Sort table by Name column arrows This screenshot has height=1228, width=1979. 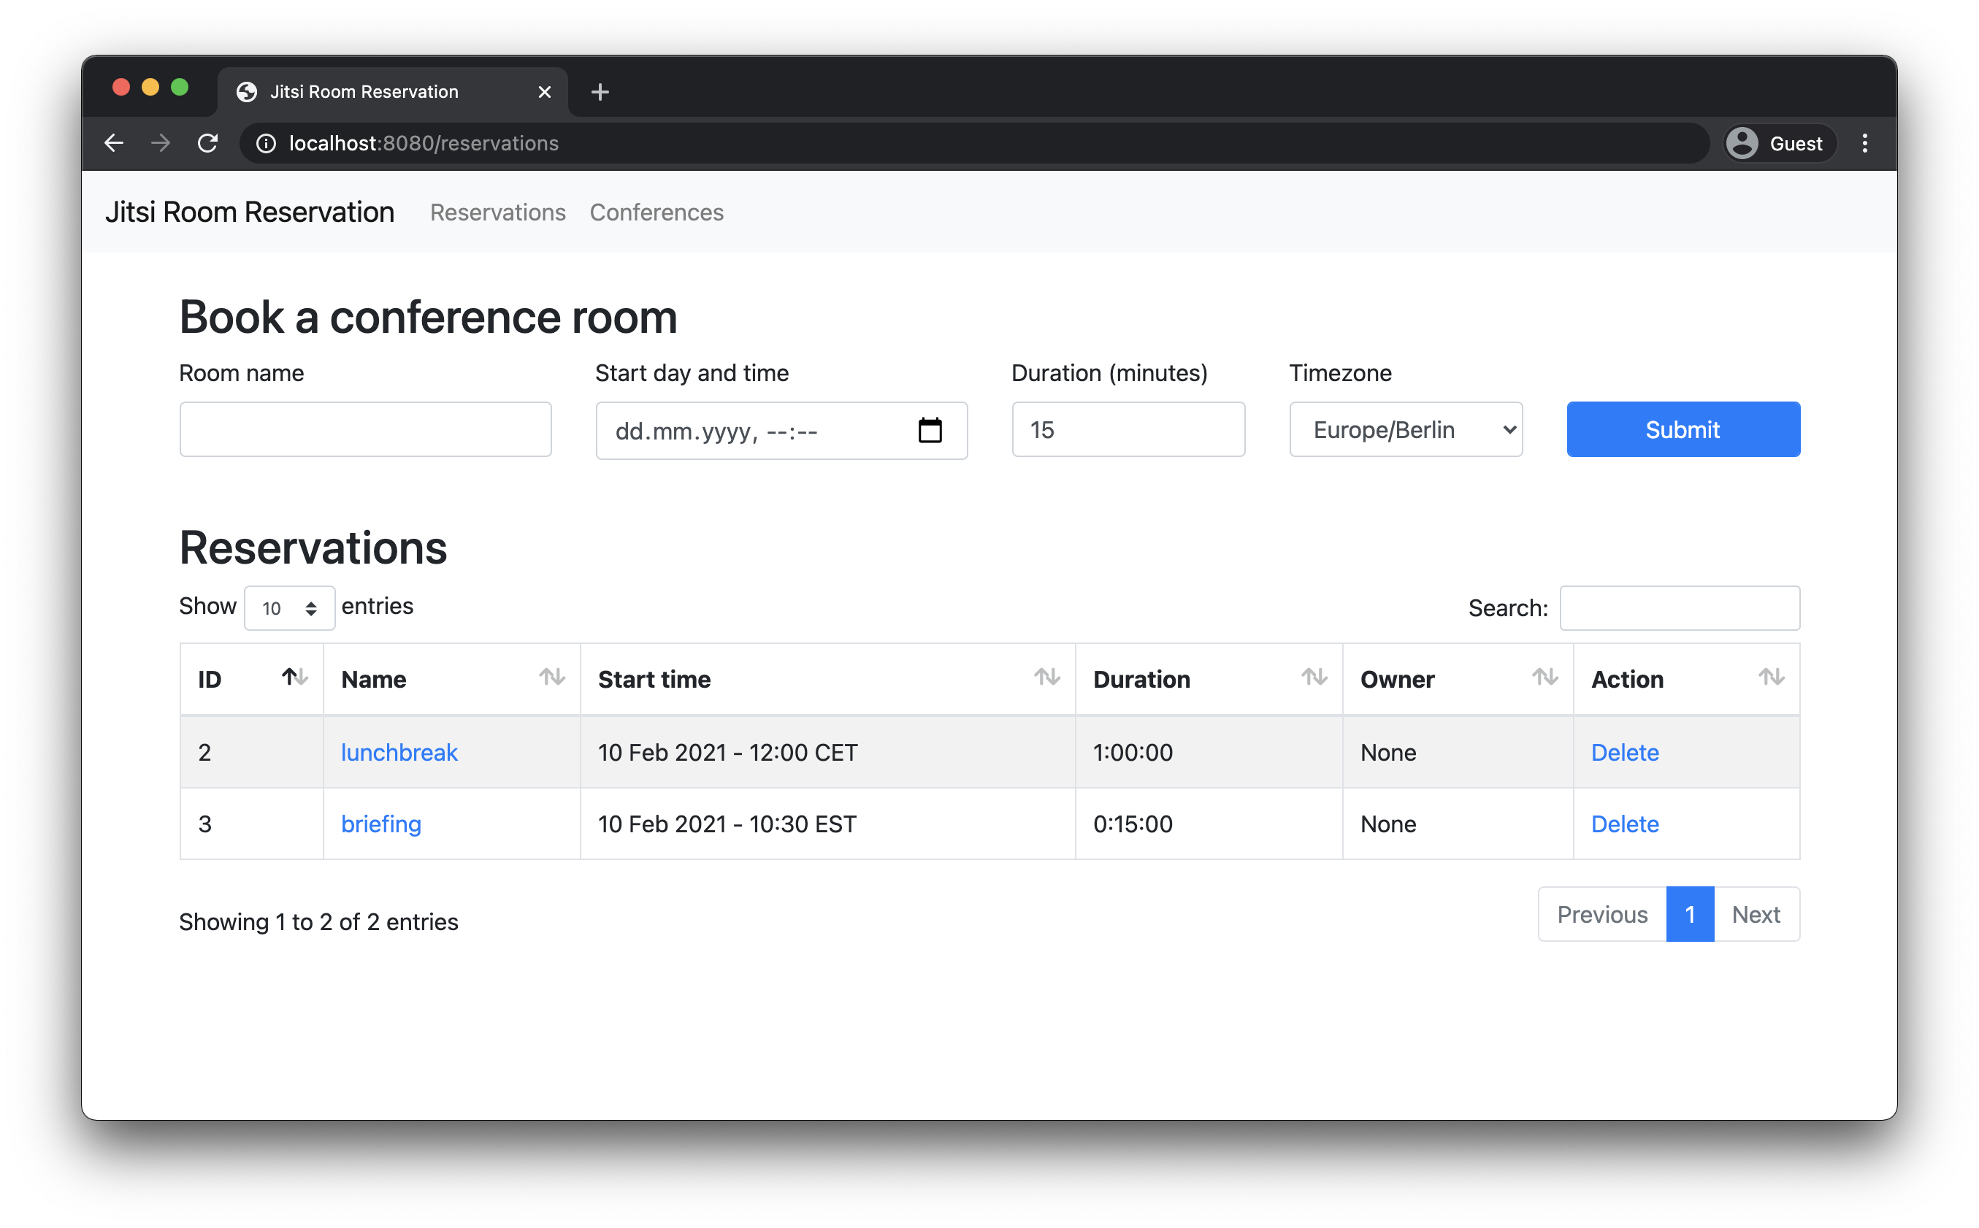pos(551,677)
